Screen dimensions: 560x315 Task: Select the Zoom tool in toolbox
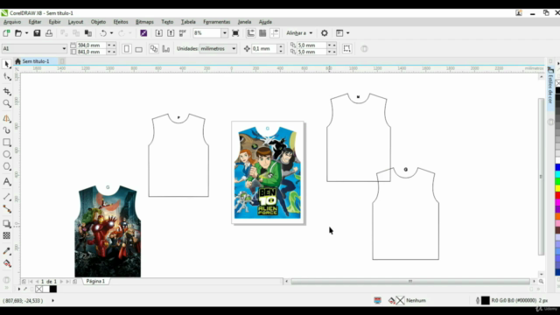pos(7,103)
